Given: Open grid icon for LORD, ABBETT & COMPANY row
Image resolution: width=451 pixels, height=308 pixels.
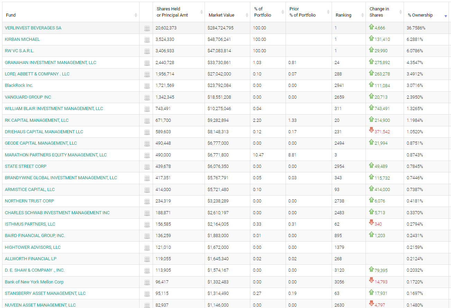Looking at the screenshot, I should 147,74.
